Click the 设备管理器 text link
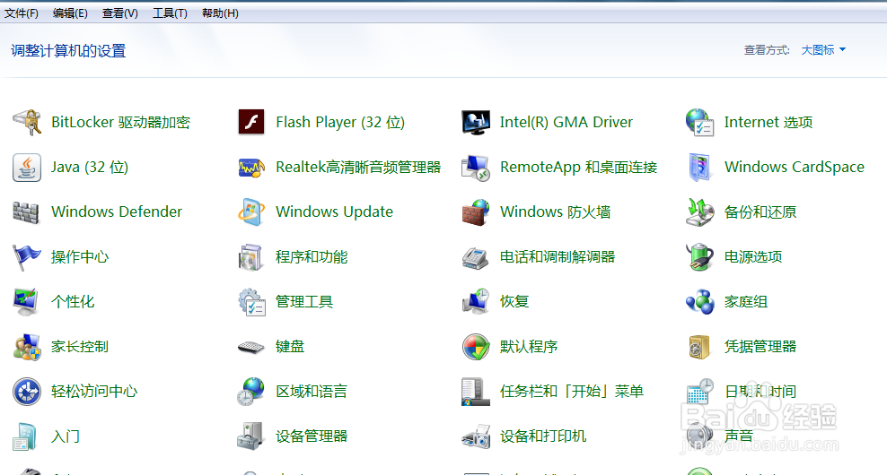Image resolution: width=887 pixels, height=475 pixels. 312,436
